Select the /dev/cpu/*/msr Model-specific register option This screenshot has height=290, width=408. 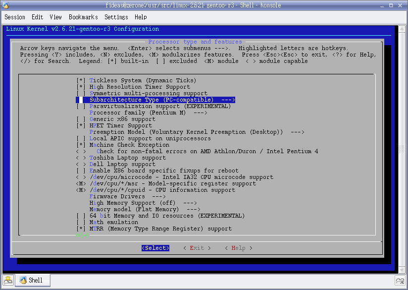coord(166,184)
